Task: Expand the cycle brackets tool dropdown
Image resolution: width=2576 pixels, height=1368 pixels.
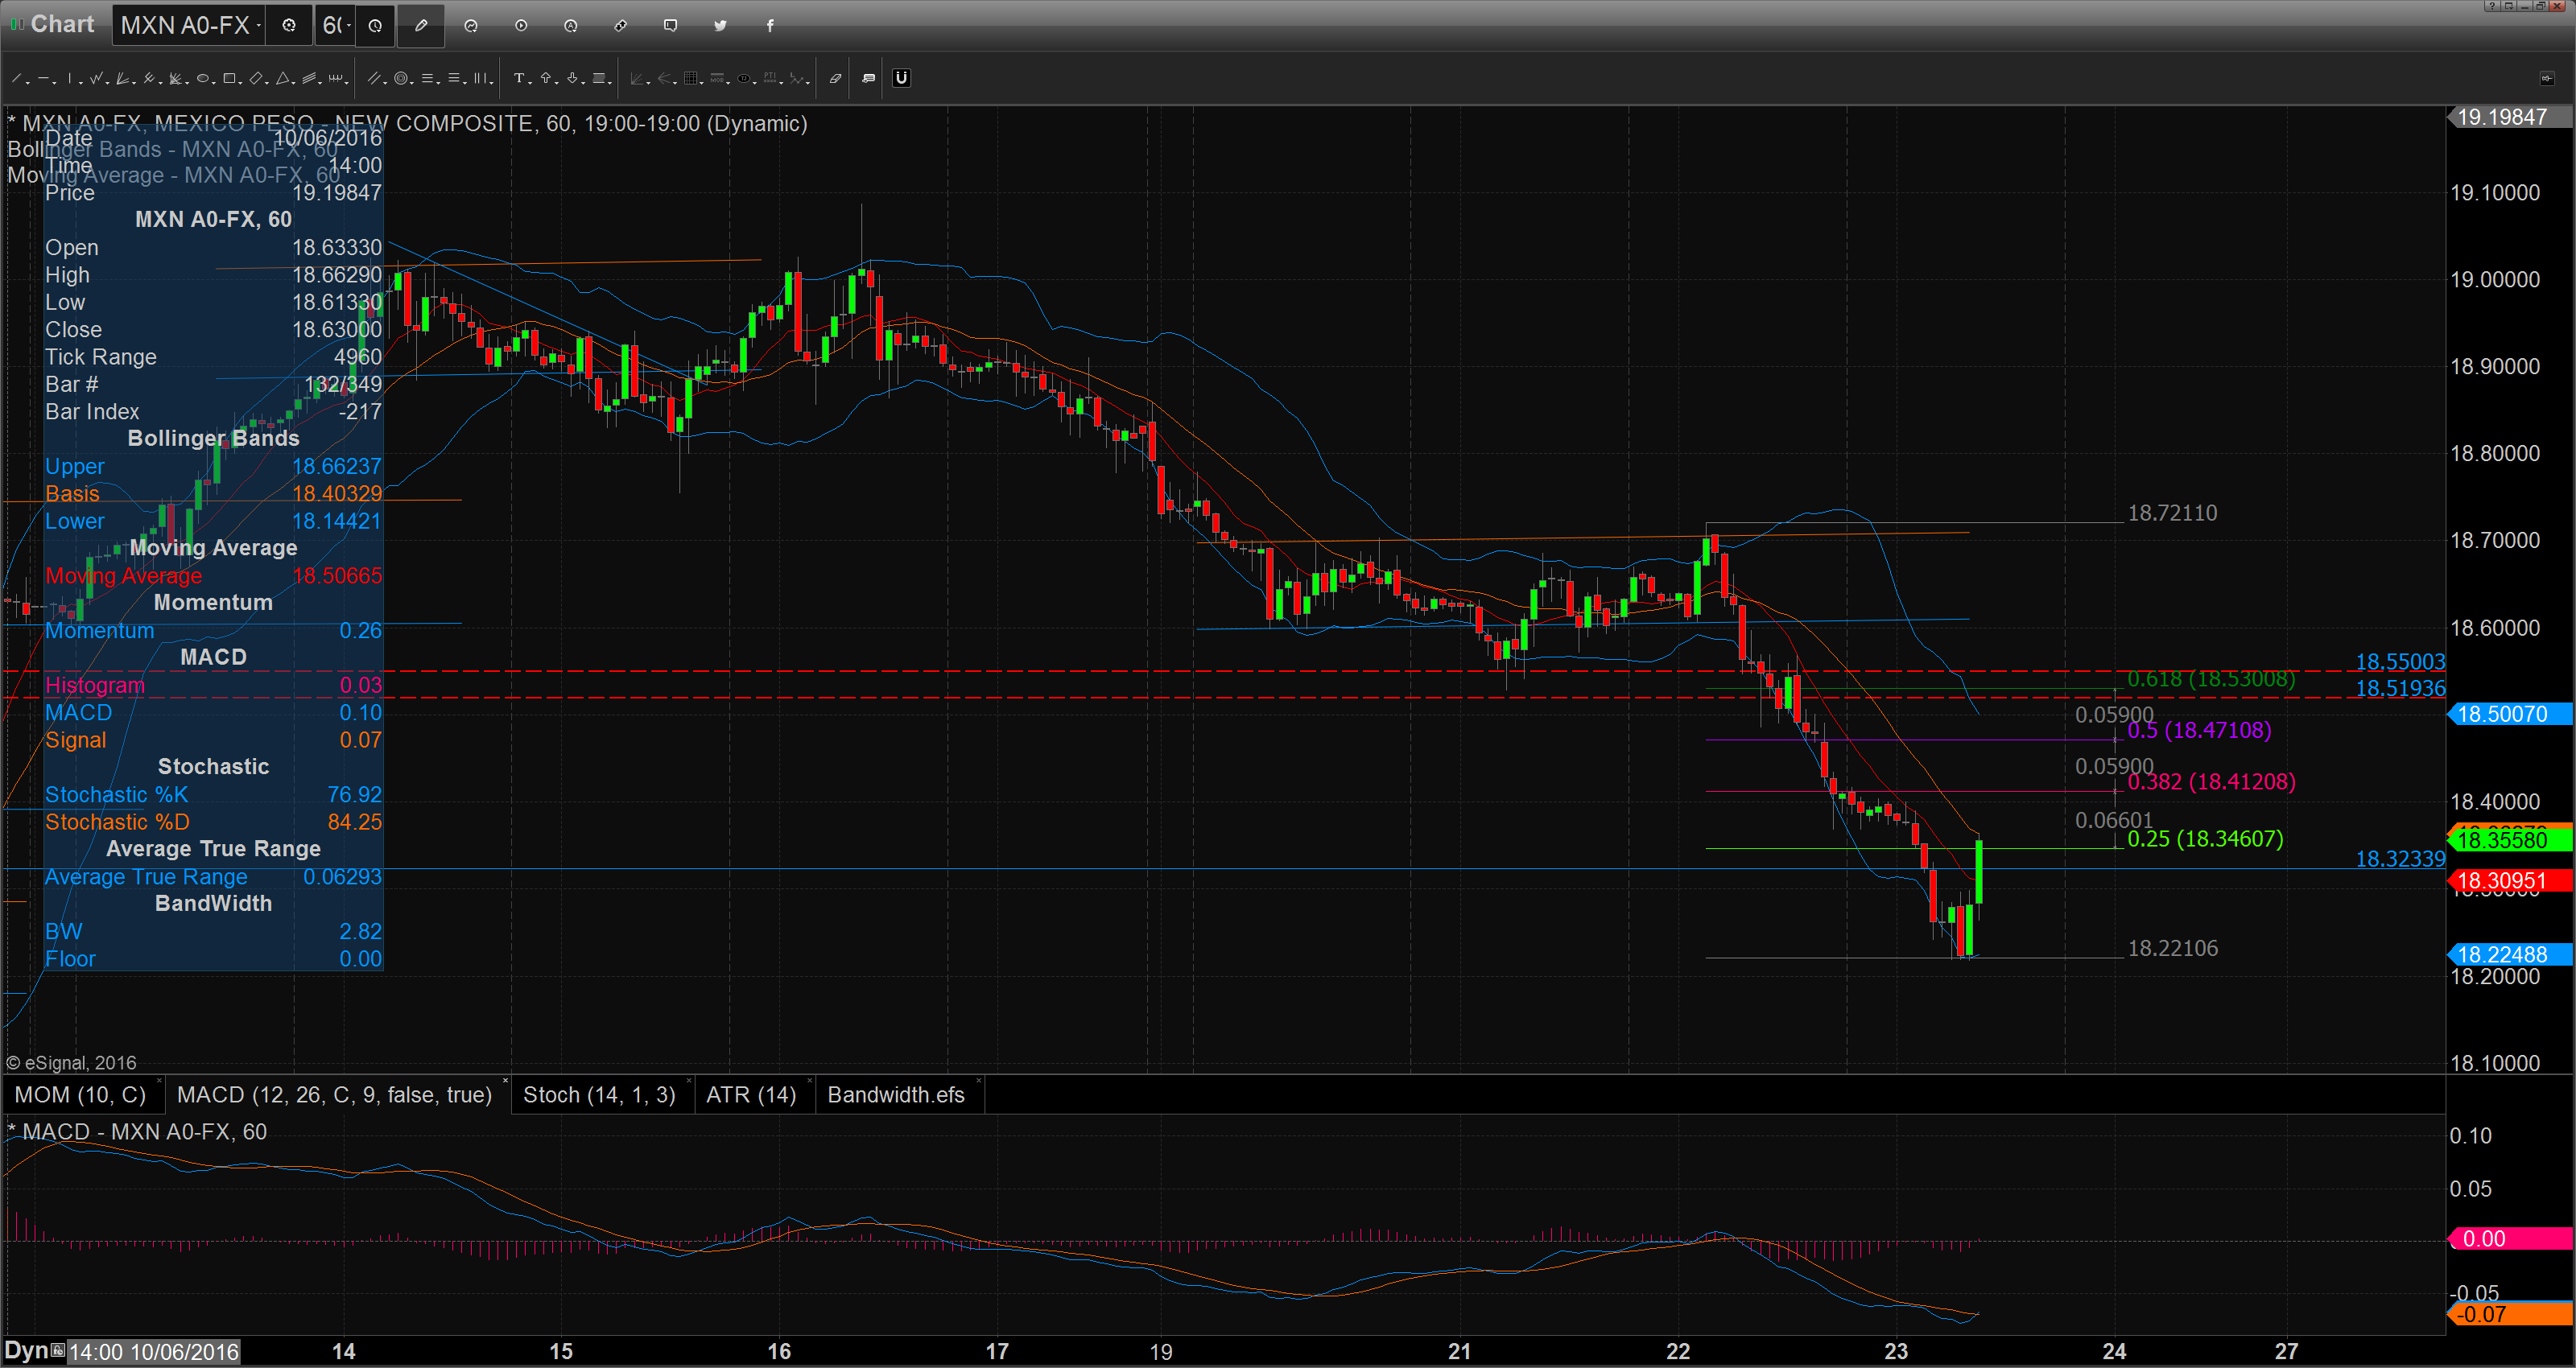Action: tap(347, 83)
